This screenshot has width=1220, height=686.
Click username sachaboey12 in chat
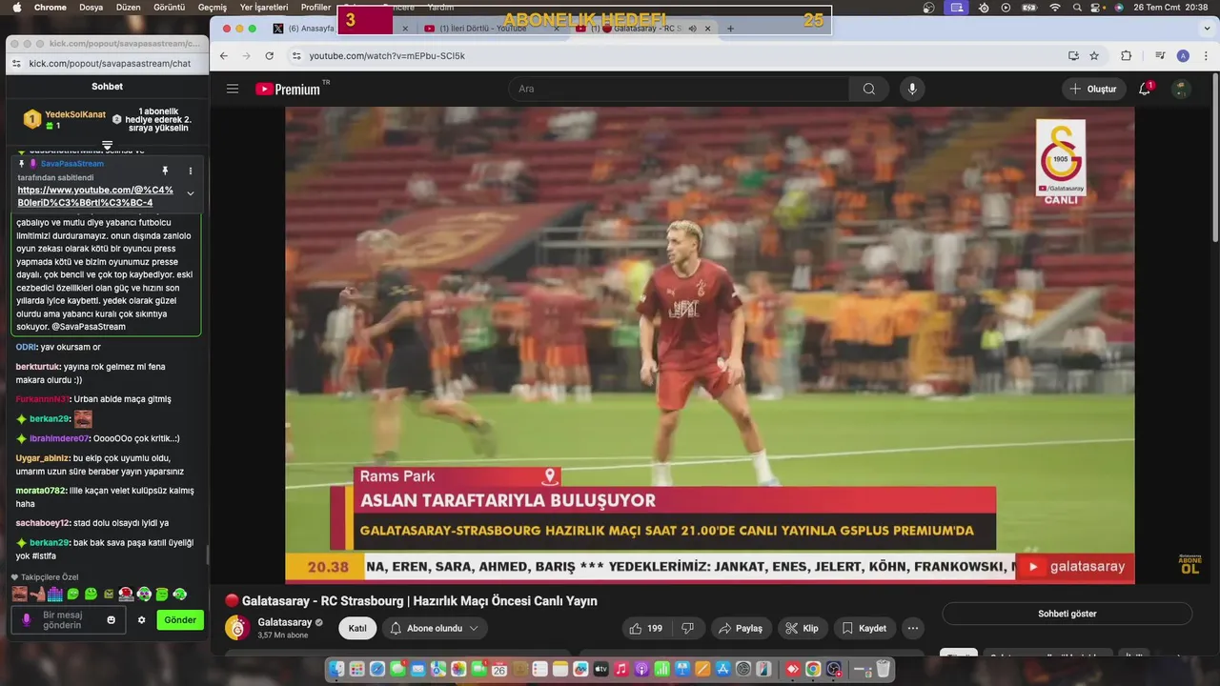(43, 523)
